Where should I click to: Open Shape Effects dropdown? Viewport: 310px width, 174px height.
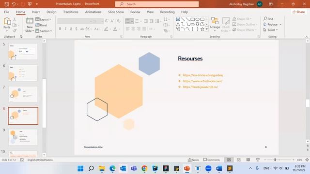pyautogui.click(x=244, y=30)
